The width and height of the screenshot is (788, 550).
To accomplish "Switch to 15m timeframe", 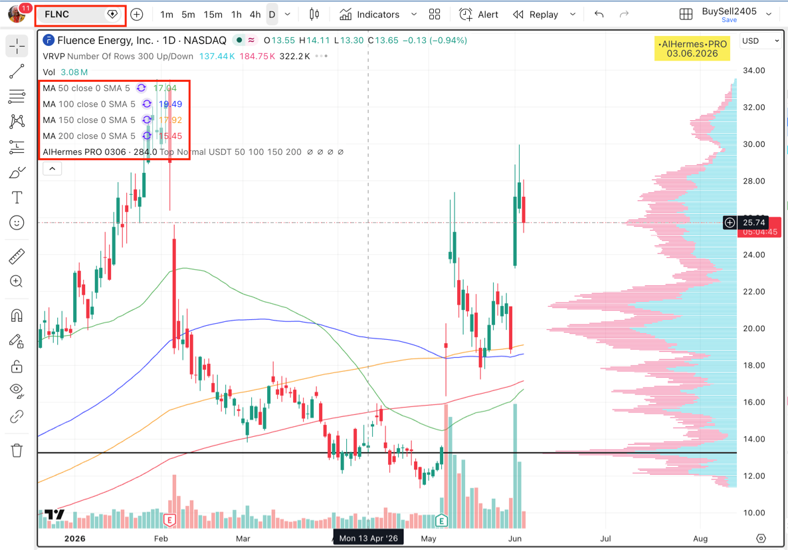I will tap(213, 15).
